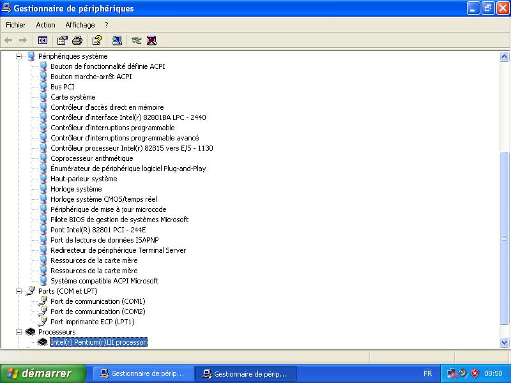Collapse the Ports (COM et LPT) node
The width and height of the screenshot is (511, 383).
(19, 291)
